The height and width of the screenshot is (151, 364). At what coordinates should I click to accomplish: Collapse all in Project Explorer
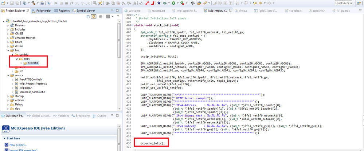[88, 17]
